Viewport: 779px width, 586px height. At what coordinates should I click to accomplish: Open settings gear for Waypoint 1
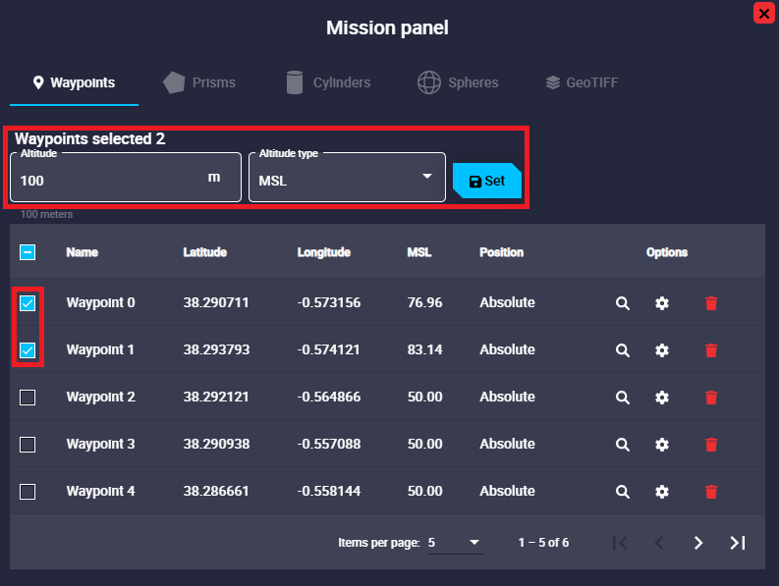662,350
